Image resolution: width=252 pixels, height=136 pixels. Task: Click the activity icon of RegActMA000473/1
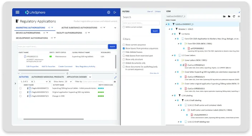point(30,92)
